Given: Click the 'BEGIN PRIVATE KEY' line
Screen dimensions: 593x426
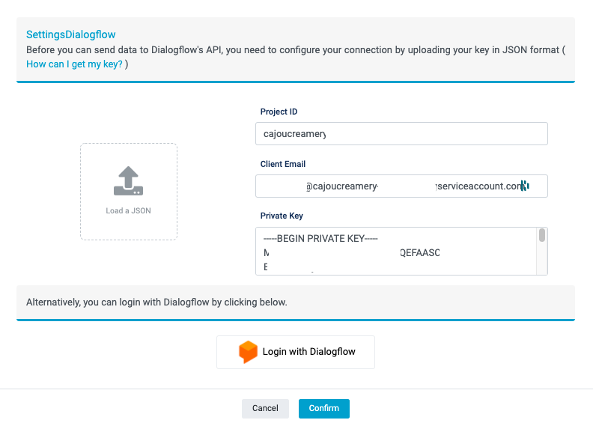Looking at the screenshot, I should (x=320, y=239).
